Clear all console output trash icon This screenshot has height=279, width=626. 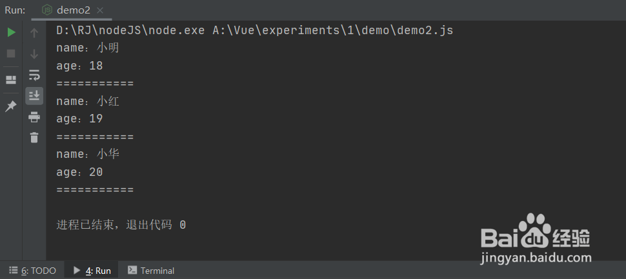click(x=34, y=137)
